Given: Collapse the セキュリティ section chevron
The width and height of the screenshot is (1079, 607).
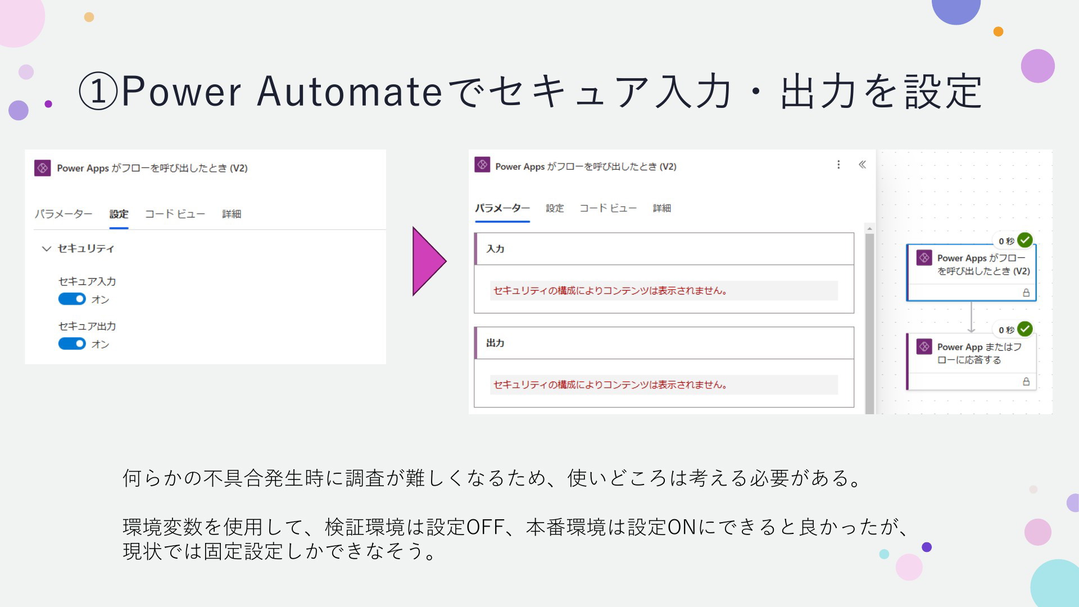Looking at the screenshot, I should pyautogui.click(x=47, y=248).
